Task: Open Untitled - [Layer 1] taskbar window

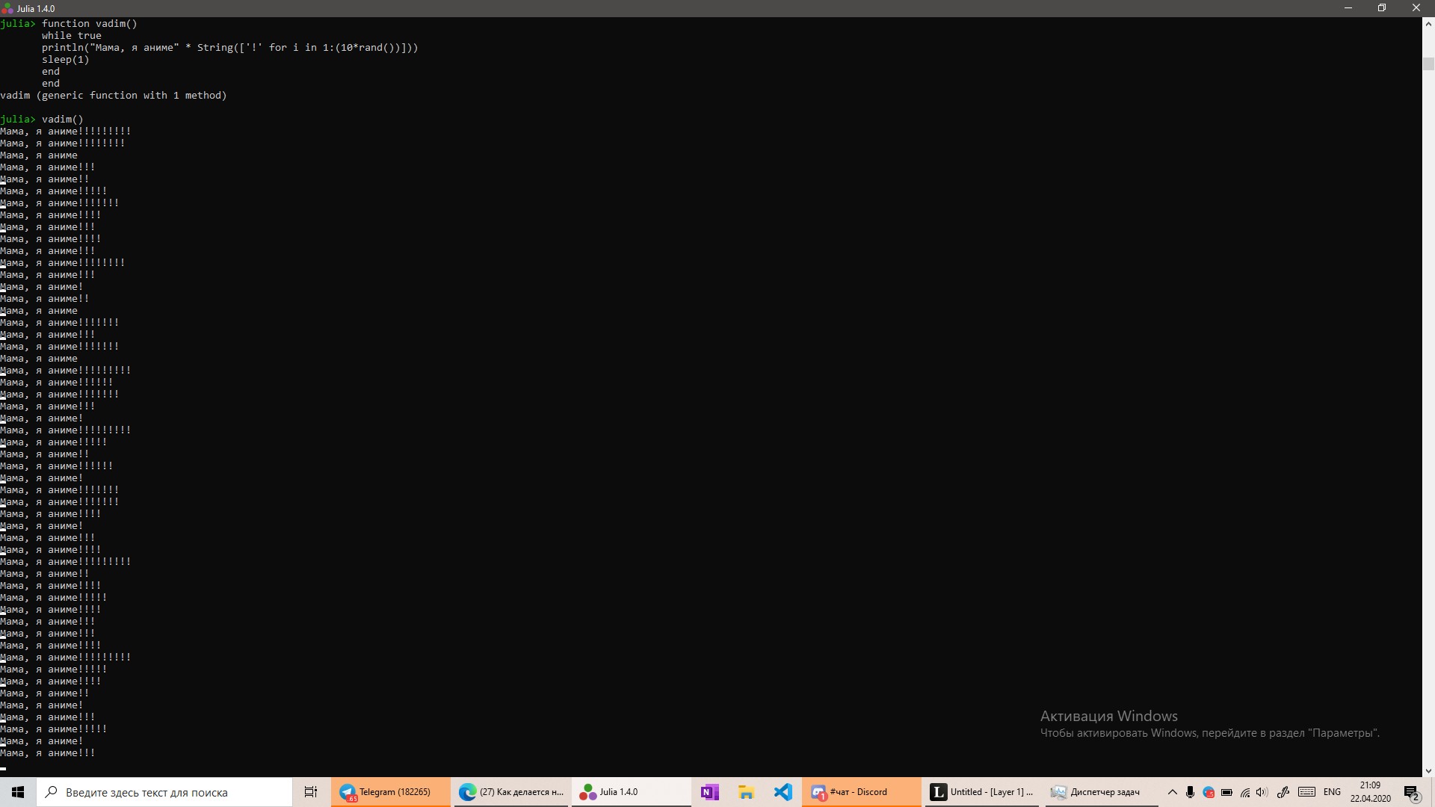Action: click(x=981, y=792)
